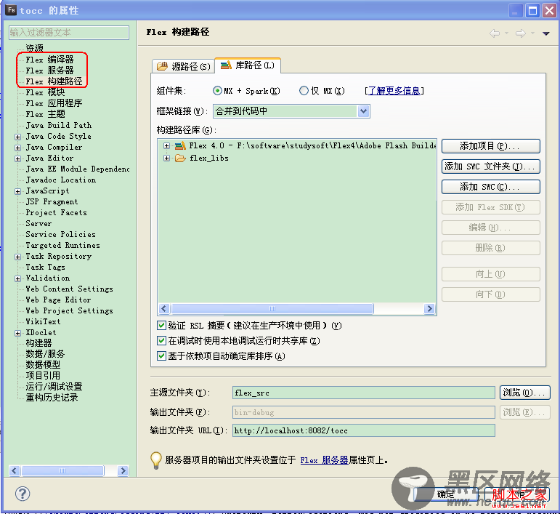Toggle 验证 RSL 摘要 checkbox

[x=161, y=325]
